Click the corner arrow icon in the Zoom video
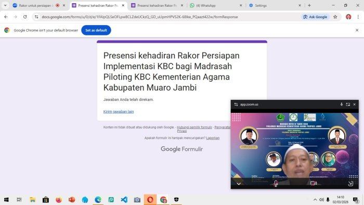The width and height of the screenshot is (364, 205). 350,184
